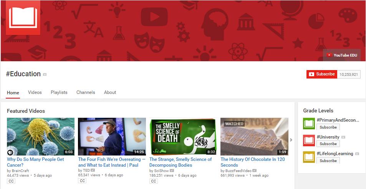Click the SciShow logo on death thumbnail
The image size is (366, 189).
pyautogui.click(x=160, y=152)
